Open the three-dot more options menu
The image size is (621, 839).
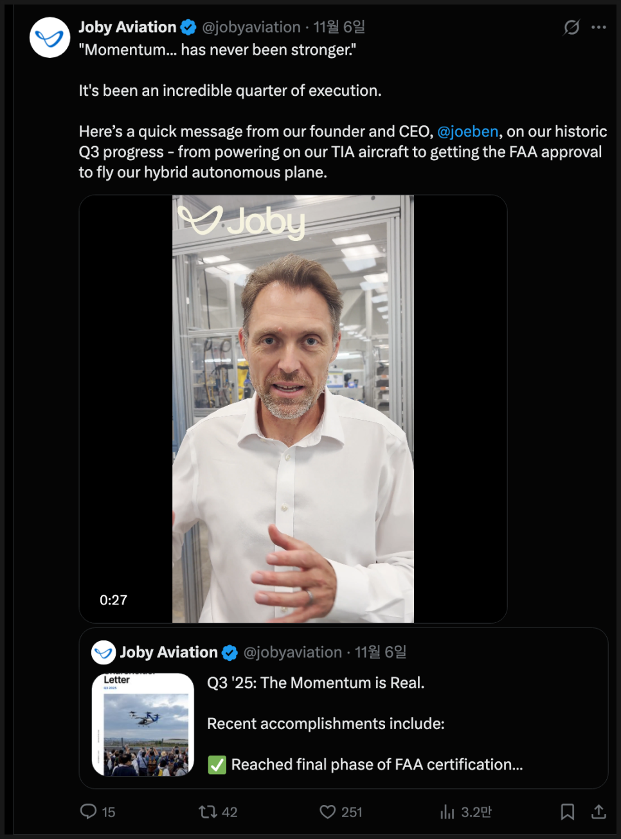[598, 27]
